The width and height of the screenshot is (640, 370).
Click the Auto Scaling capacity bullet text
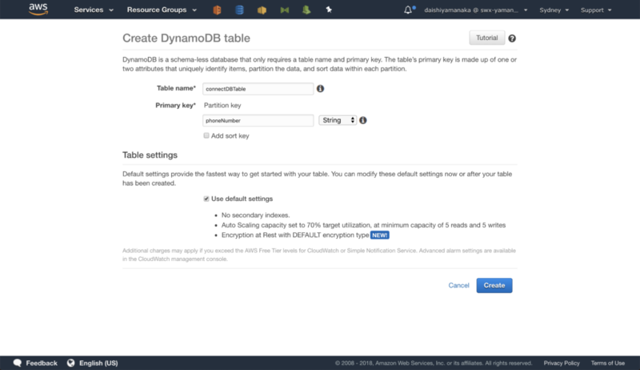pos(363,225)
